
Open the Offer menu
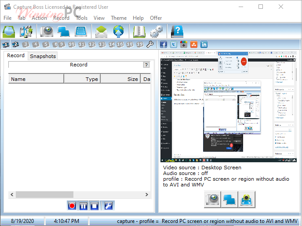(156, 18)
